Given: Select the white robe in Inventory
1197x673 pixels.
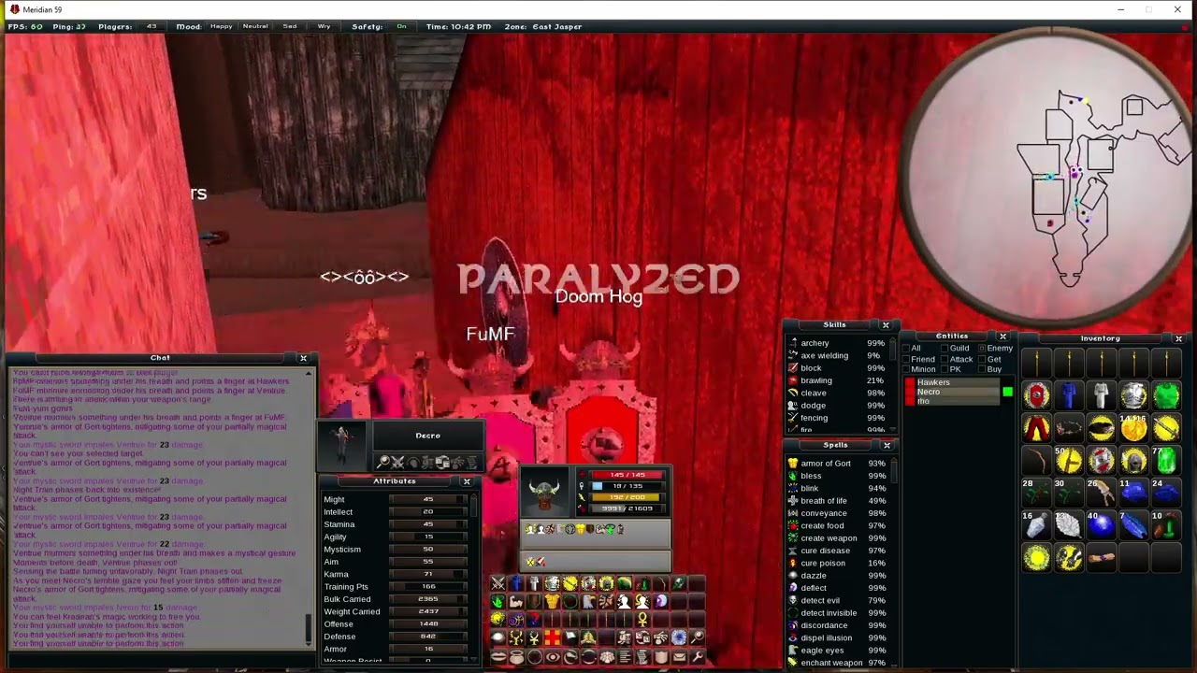Looking at the screenshot, I should coord(1102,394).
